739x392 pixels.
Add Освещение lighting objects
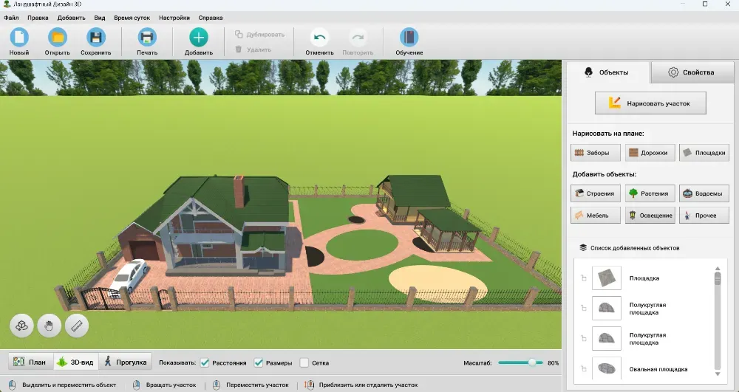point(650,215)
